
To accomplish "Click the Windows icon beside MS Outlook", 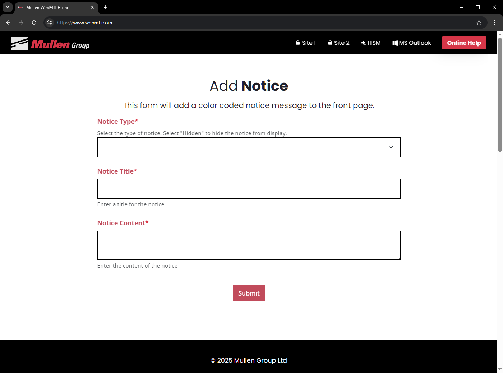I will [x=395, y=42].
